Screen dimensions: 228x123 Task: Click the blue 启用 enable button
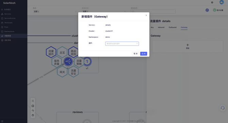144,54
